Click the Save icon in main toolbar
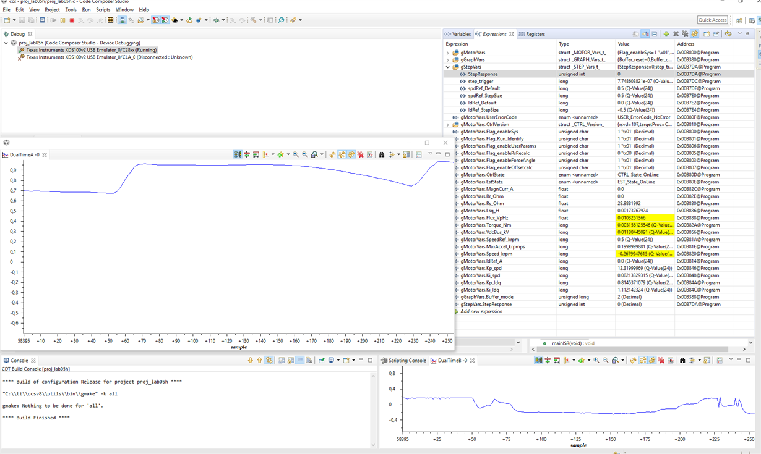The width and height of the screenshot is (761, 454). tap(22, 20)
